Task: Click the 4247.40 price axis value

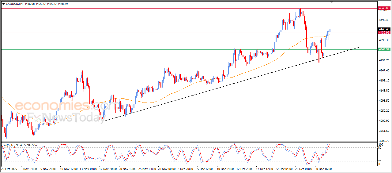Action: pyautogui.click(x=384, y=70)
